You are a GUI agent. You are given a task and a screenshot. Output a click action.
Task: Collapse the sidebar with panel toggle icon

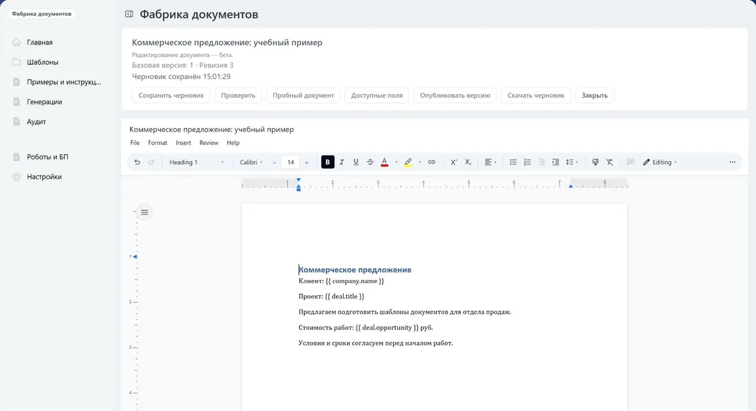(x=129, y=14)
